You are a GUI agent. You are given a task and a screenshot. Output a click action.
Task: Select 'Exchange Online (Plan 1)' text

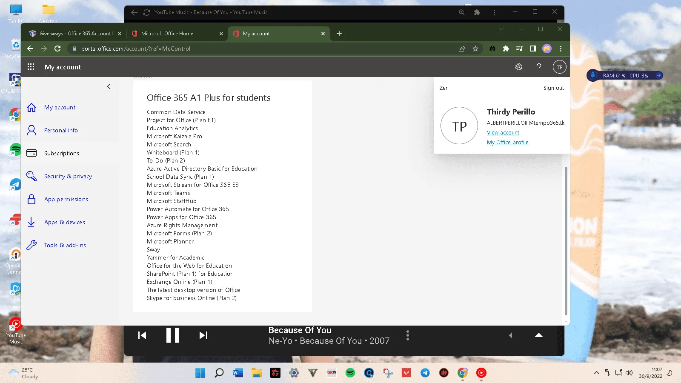coord(179,282)
